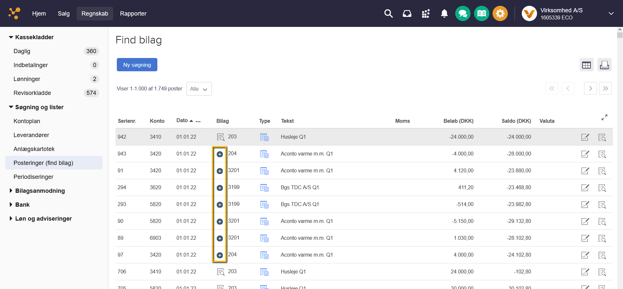This screenshot has width=623, height=289.
Task: Open the green chat bubble icon
Action: pyautogui.click(x=463, y=14)
